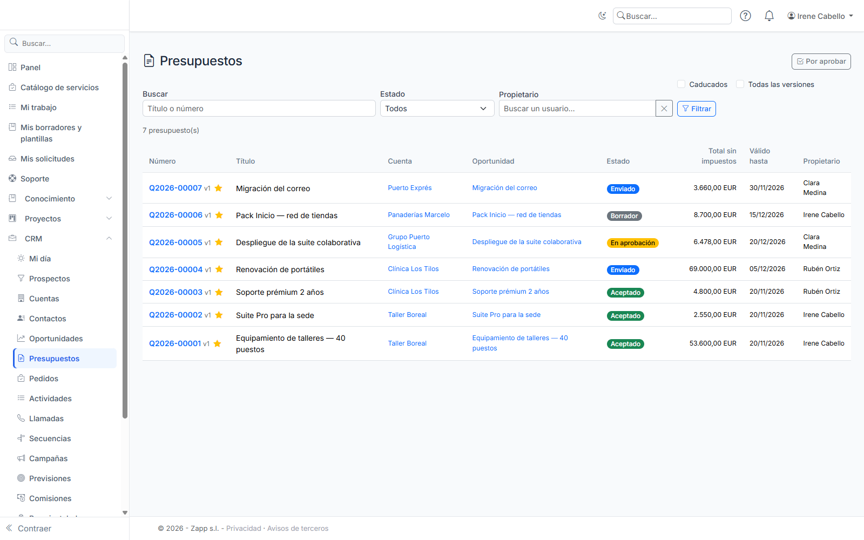Clear the Propietario field with X icon

(x=664, y=109)
